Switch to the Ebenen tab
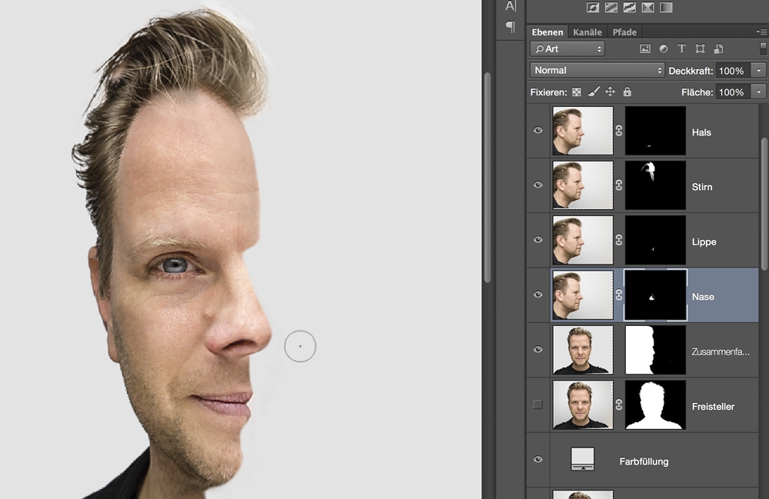Screen dimensions: 769x499 point(548,32)
